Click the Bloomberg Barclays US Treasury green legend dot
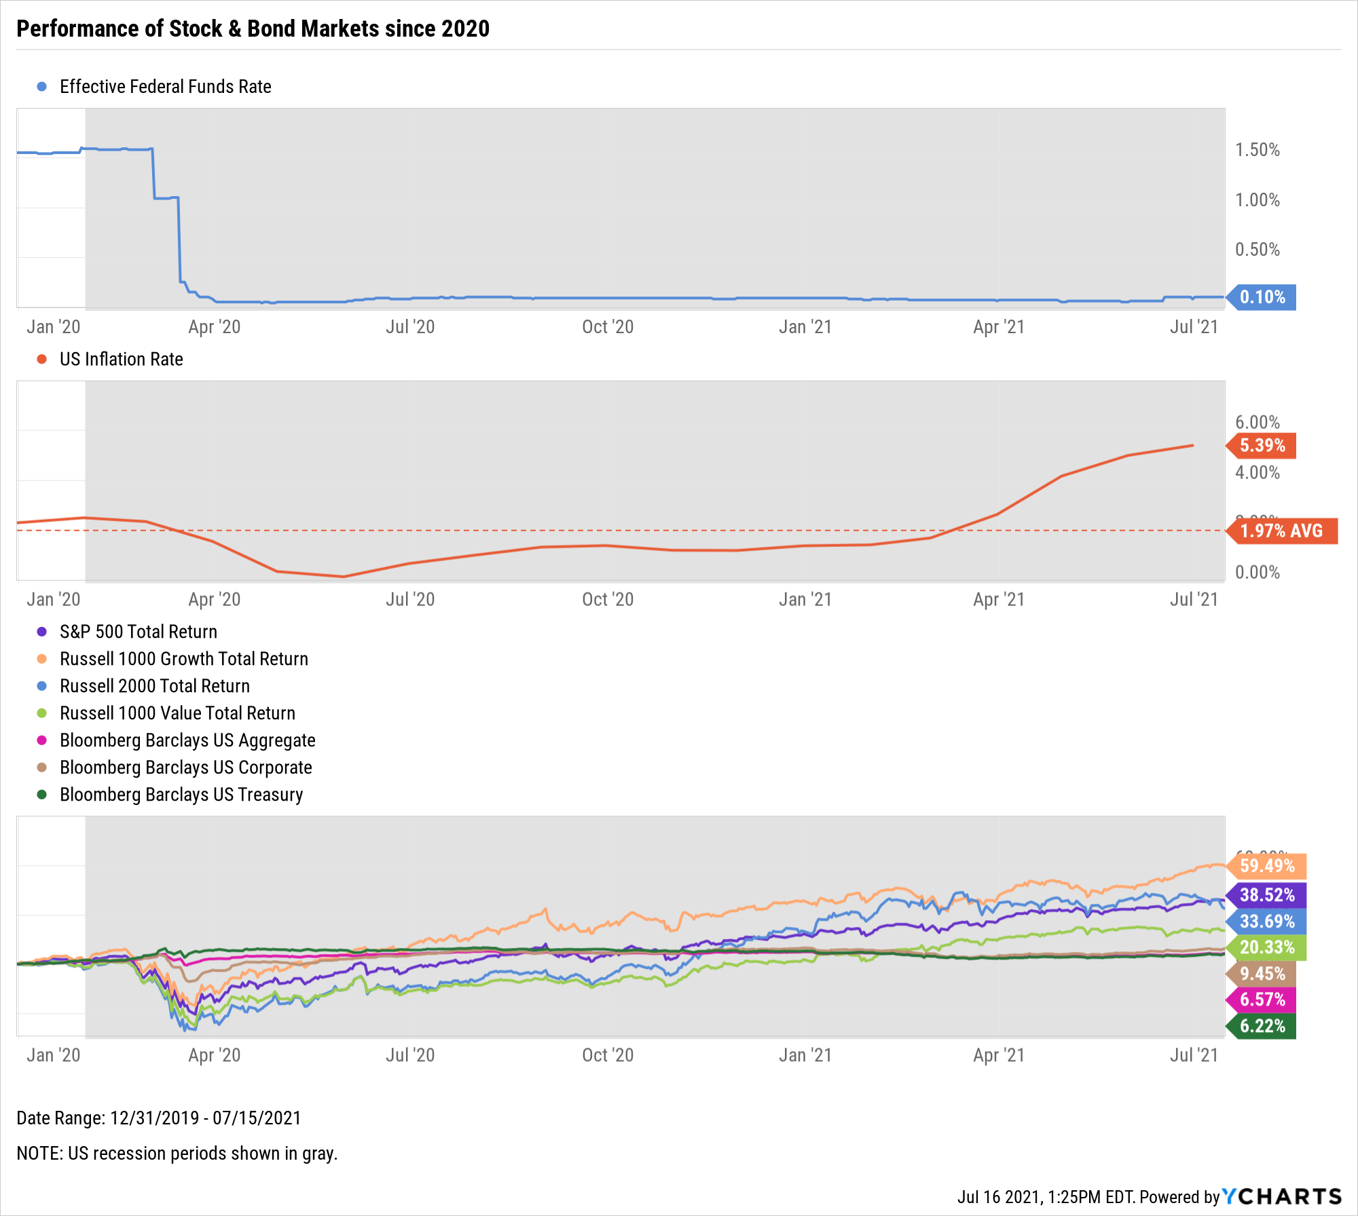This screenshot has width=1358, height=1216. click(42, 795)
